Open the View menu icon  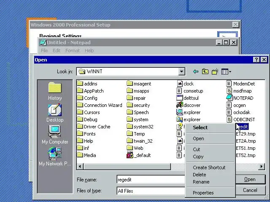click(226, 72)
